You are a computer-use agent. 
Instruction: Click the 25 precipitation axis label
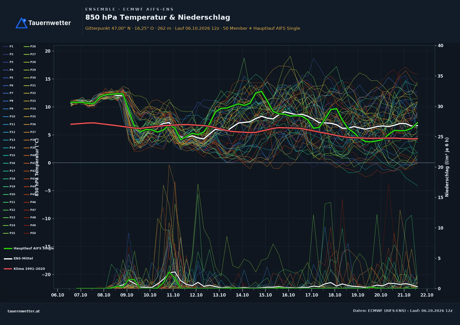coord(441,137)
